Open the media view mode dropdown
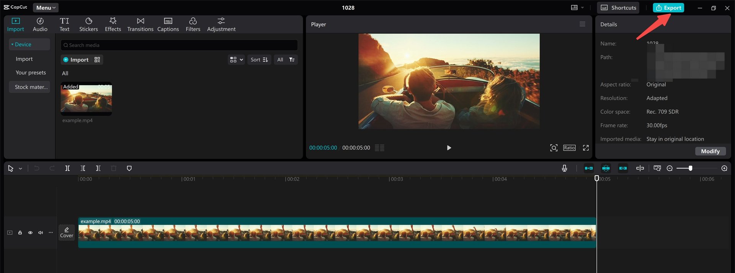Screen dimensions: 735x273 (x=236, y=60)
